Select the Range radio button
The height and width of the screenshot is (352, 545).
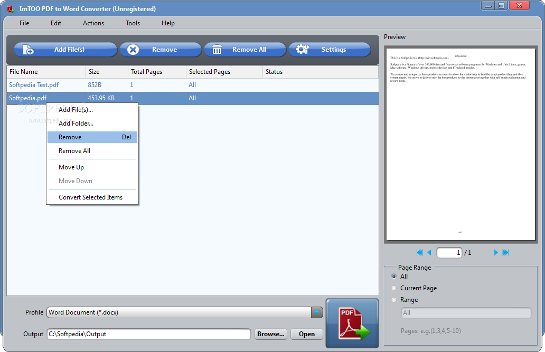(394, 300)
